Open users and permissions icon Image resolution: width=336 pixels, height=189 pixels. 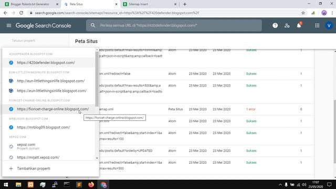pos(287,26)
